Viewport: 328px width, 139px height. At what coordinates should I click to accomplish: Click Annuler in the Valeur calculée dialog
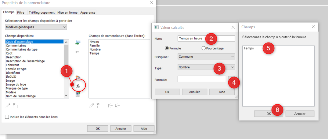(194, 92)
